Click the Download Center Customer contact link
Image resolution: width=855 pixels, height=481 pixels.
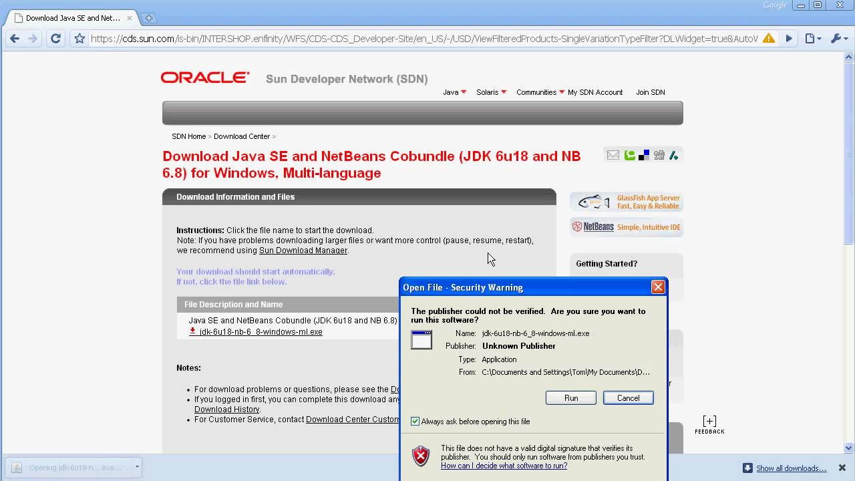[x=352, y=420]
